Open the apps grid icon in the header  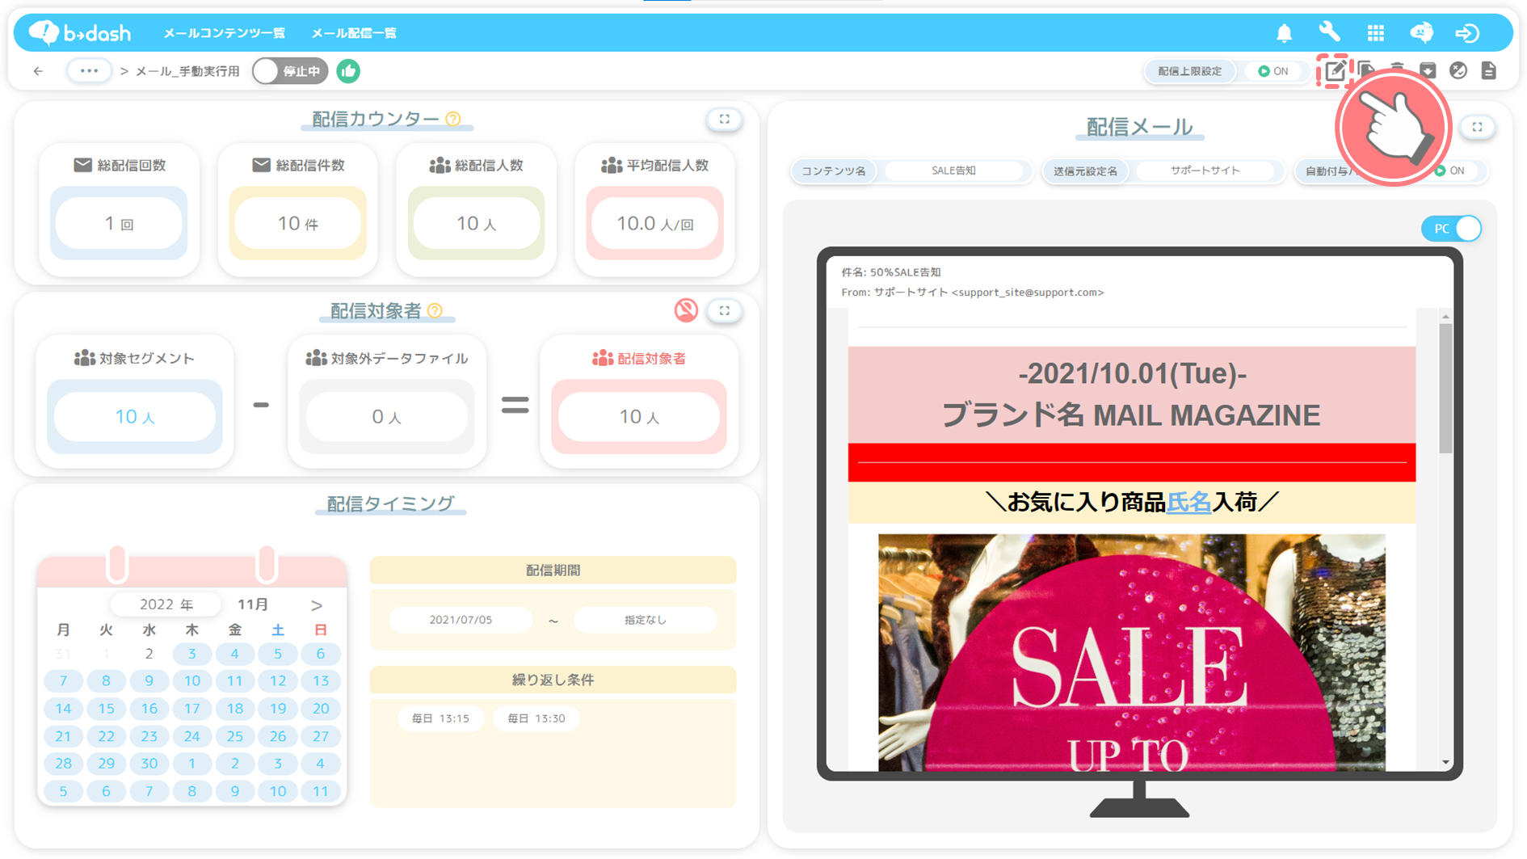coord(1375,33)
